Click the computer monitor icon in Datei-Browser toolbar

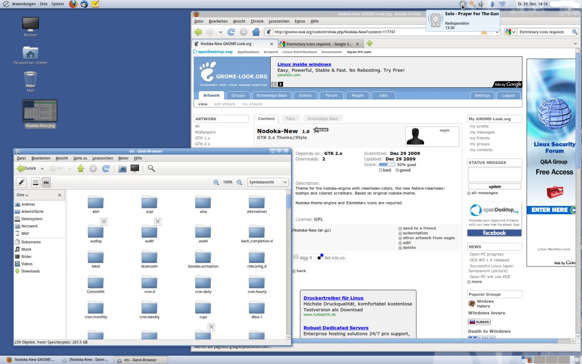pyautogui.click(x=135, y=168)
